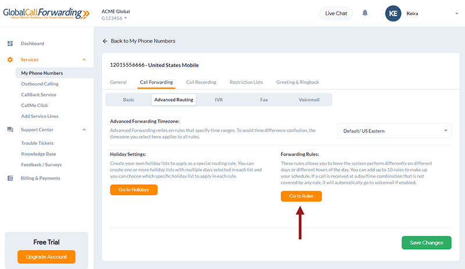
Task: Open the Keira user menu arrow
Action: point(456,13)
